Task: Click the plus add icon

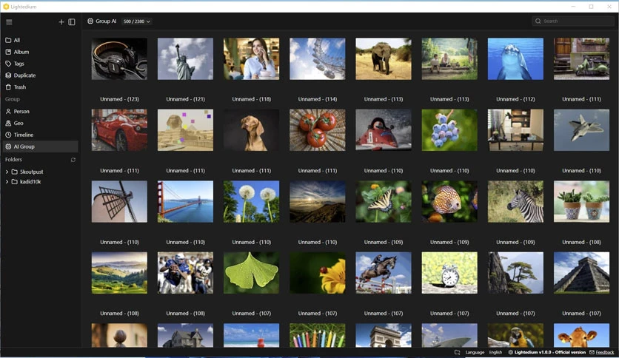Action: click(61, 22)
